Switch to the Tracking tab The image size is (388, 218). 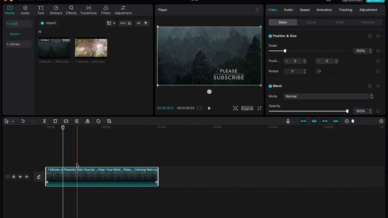tap(346, 10)
